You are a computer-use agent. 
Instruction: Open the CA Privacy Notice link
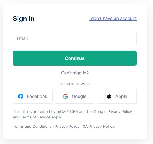tap(99, 127)
